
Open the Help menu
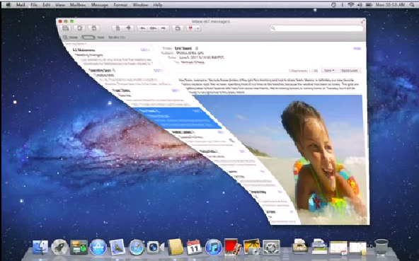[158, 5]
